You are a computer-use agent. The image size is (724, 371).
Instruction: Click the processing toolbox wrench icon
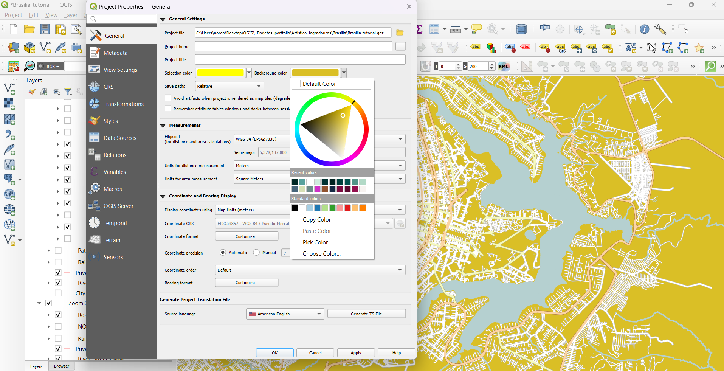coord(660,29)
